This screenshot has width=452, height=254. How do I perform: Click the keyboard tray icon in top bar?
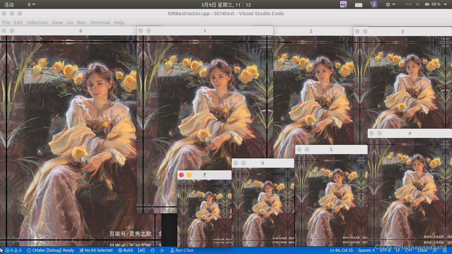359,5
